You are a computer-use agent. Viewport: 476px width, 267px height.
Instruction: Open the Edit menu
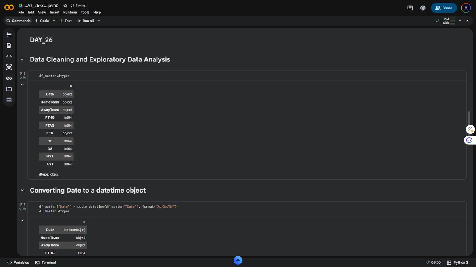pyautogui.click(x=31, y=12)
